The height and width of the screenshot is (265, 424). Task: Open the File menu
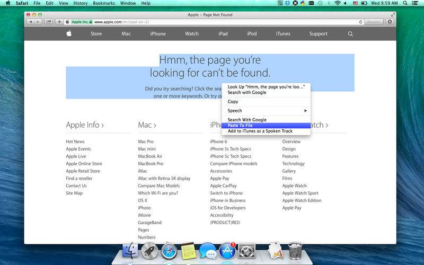click(x=37, y=3)
